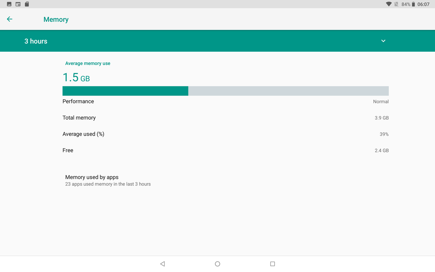
Task: Tap the Average memory use 1.5 GB value
Action: (76, 77)
